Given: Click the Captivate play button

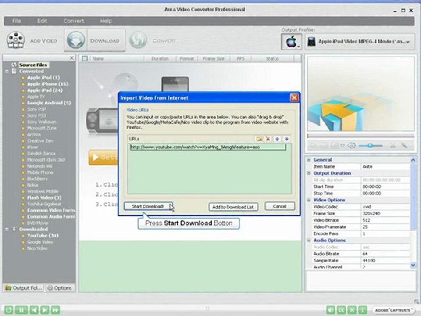Looking at the screenshot, I should 45,310.
